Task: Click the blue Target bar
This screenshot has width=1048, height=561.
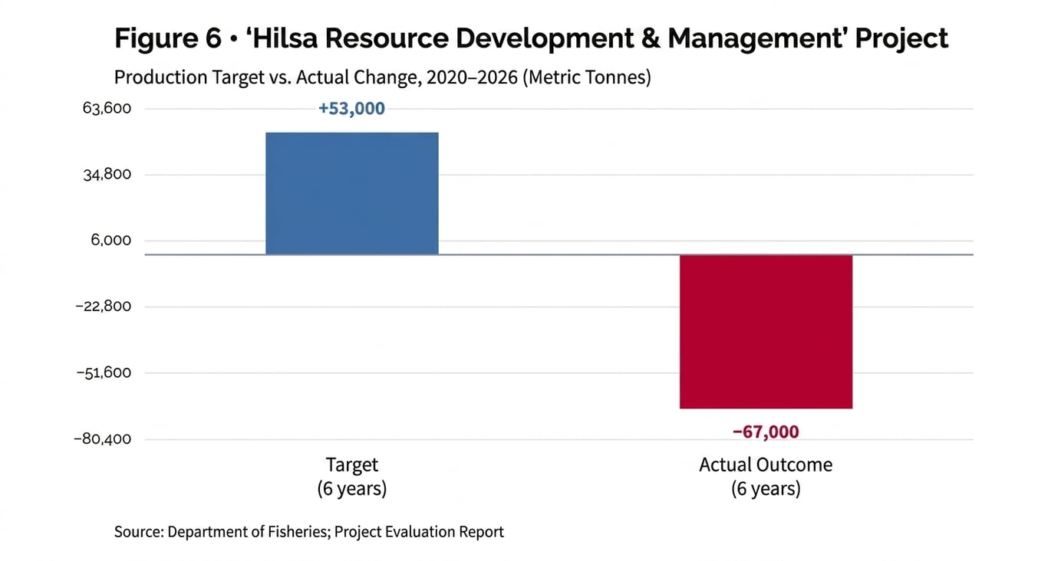Action: [x=352, y=193]
